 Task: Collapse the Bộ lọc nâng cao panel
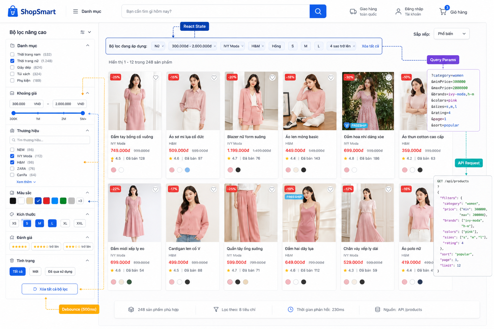point(89,32)
